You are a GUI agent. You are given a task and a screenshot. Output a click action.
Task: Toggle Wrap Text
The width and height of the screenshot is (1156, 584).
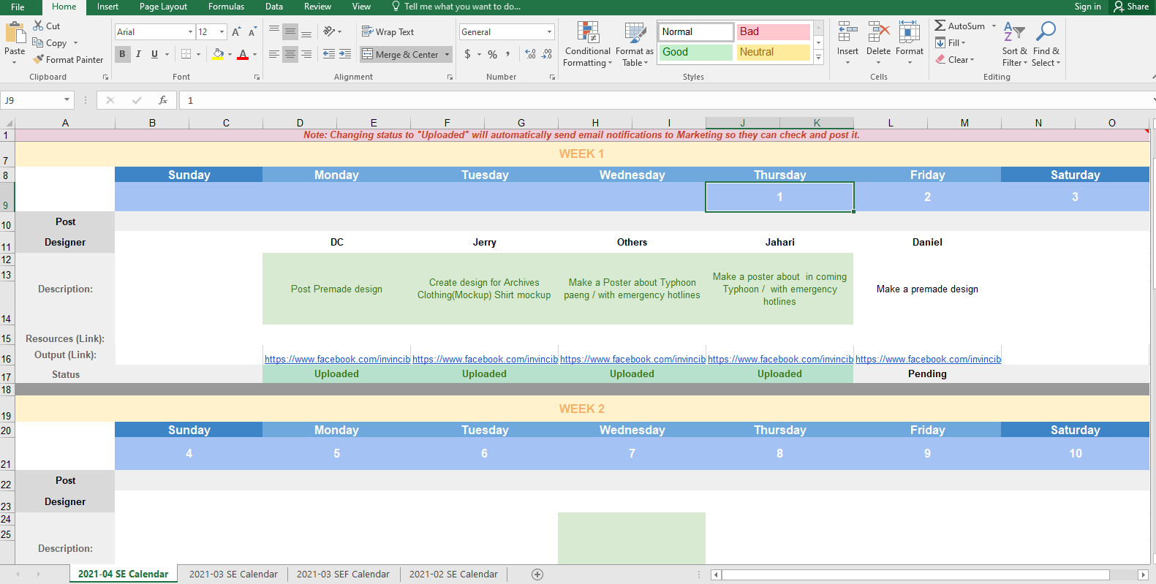(x=388, y=32)
